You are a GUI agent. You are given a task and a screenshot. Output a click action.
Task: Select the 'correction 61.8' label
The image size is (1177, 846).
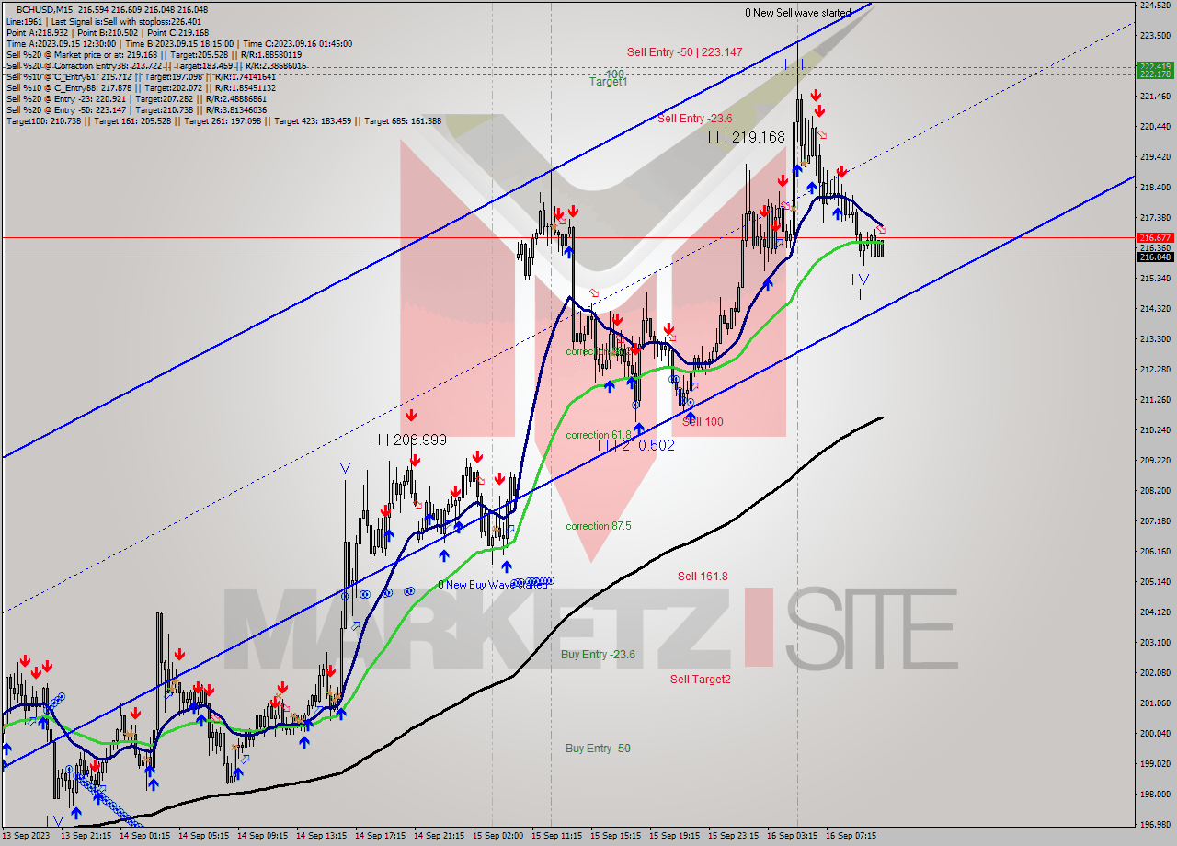598,435
